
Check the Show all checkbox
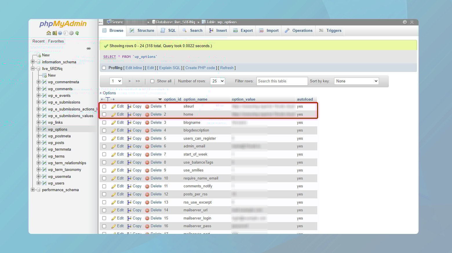click(x=152, y=81)
